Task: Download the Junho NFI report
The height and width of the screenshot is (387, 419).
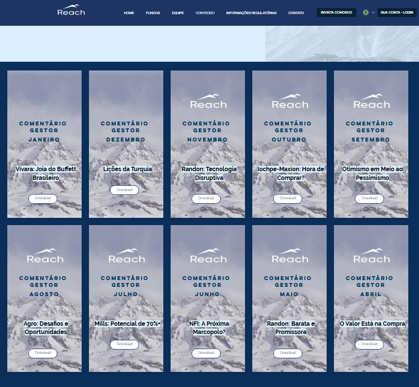Action: coord(206,353)
